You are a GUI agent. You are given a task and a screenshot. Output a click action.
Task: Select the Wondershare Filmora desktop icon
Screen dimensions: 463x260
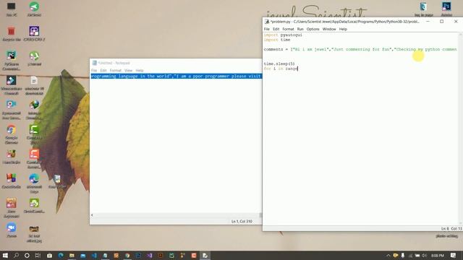(12, 85)
